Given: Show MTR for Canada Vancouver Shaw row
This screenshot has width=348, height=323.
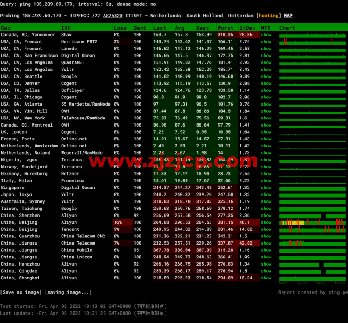Looking at the screenshot, I should 266,35.
